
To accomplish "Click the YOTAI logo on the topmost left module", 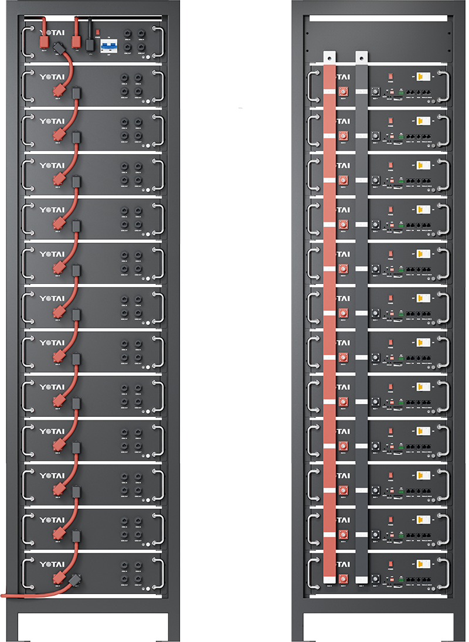I will (52, 33).
